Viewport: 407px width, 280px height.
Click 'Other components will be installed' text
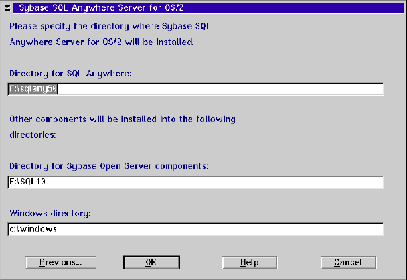pyautogui.click(x=123, y=127)
